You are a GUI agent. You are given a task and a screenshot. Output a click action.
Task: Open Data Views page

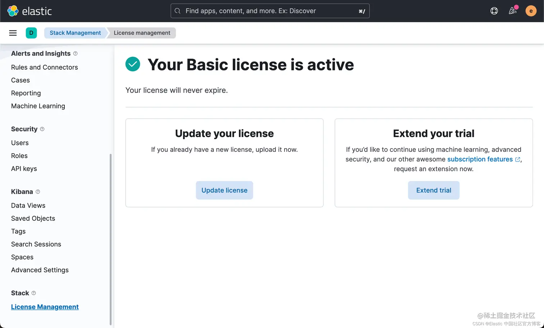(28, 205)
